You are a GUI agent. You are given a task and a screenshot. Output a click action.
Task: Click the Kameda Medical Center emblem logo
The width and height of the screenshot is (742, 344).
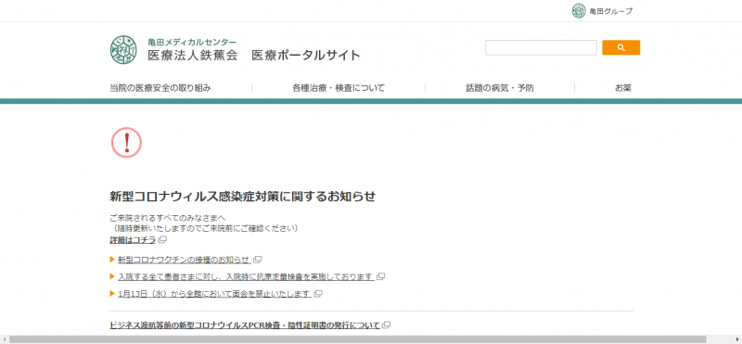[123, 50]
